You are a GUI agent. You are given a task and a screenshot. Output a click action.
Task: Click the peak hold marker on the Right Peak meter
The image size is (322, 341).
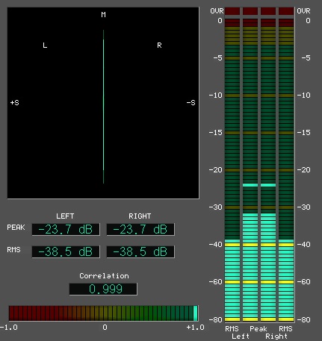pos(268,185)
